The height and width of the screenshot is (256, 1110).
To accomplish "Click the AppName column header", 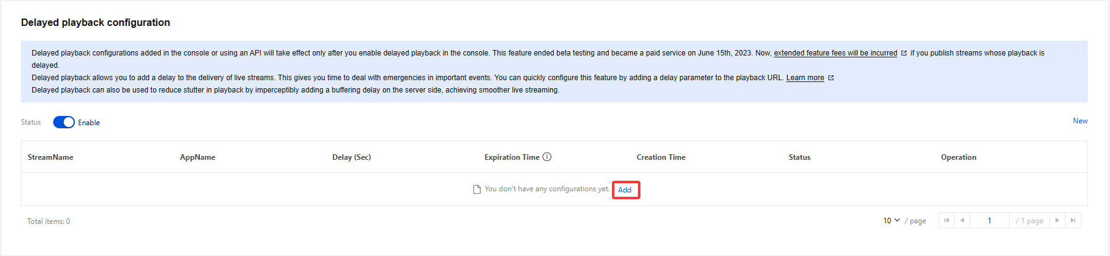I will coord(197,157).
